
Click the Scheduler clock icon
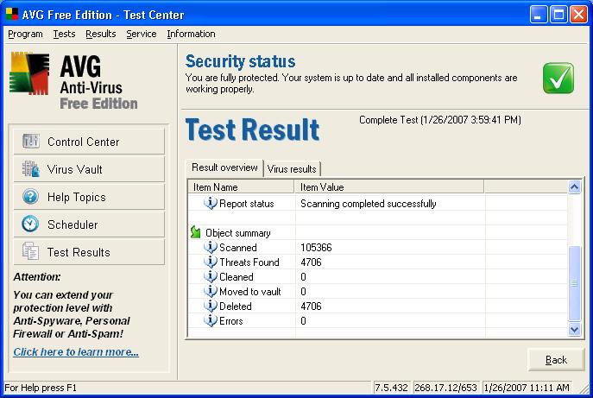click(31, 224)
